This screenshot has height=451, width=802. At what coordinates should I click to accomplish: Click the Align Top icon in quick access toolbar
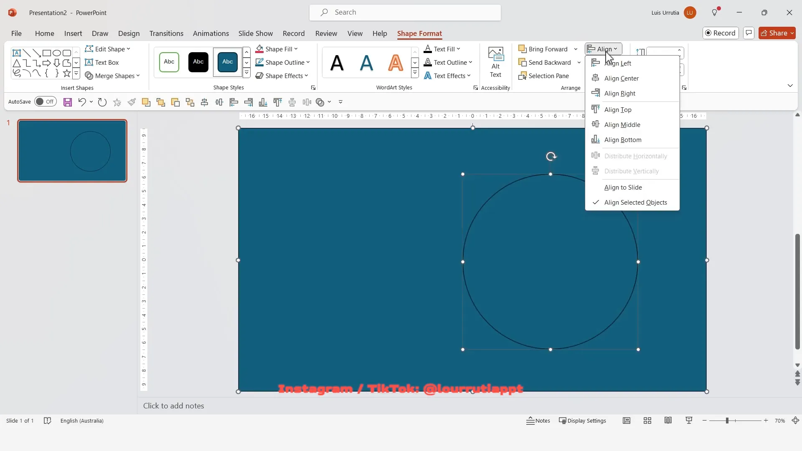point(278,102)
